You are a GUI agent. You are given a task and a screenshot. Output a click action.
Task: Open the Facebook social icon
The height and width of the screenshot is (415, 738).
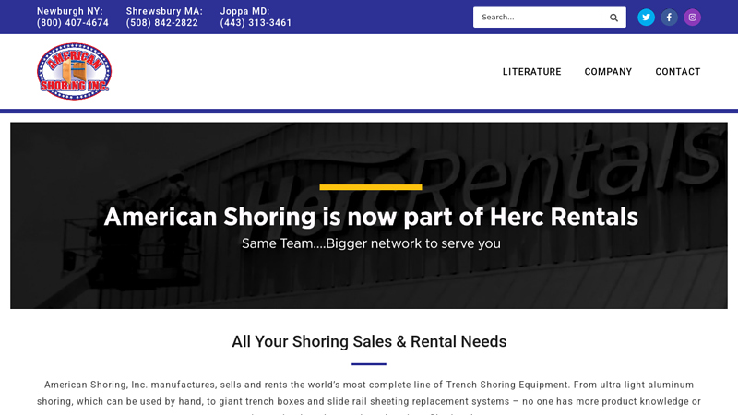pos(669,18)
